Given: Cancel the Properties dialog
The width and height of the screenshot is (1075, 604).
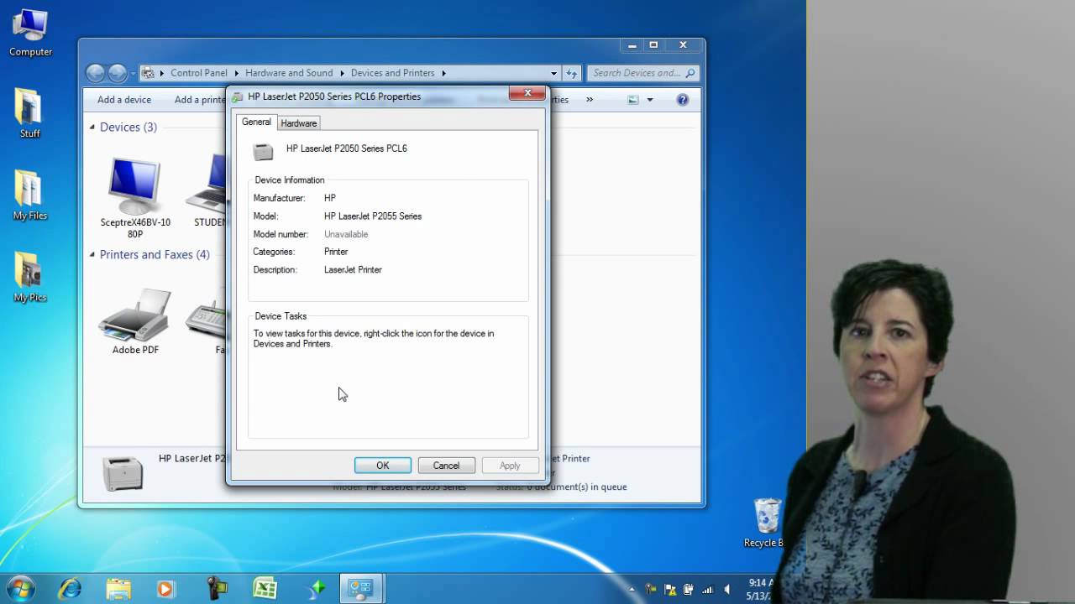Looking at the screenshot, I should point(446,466).
